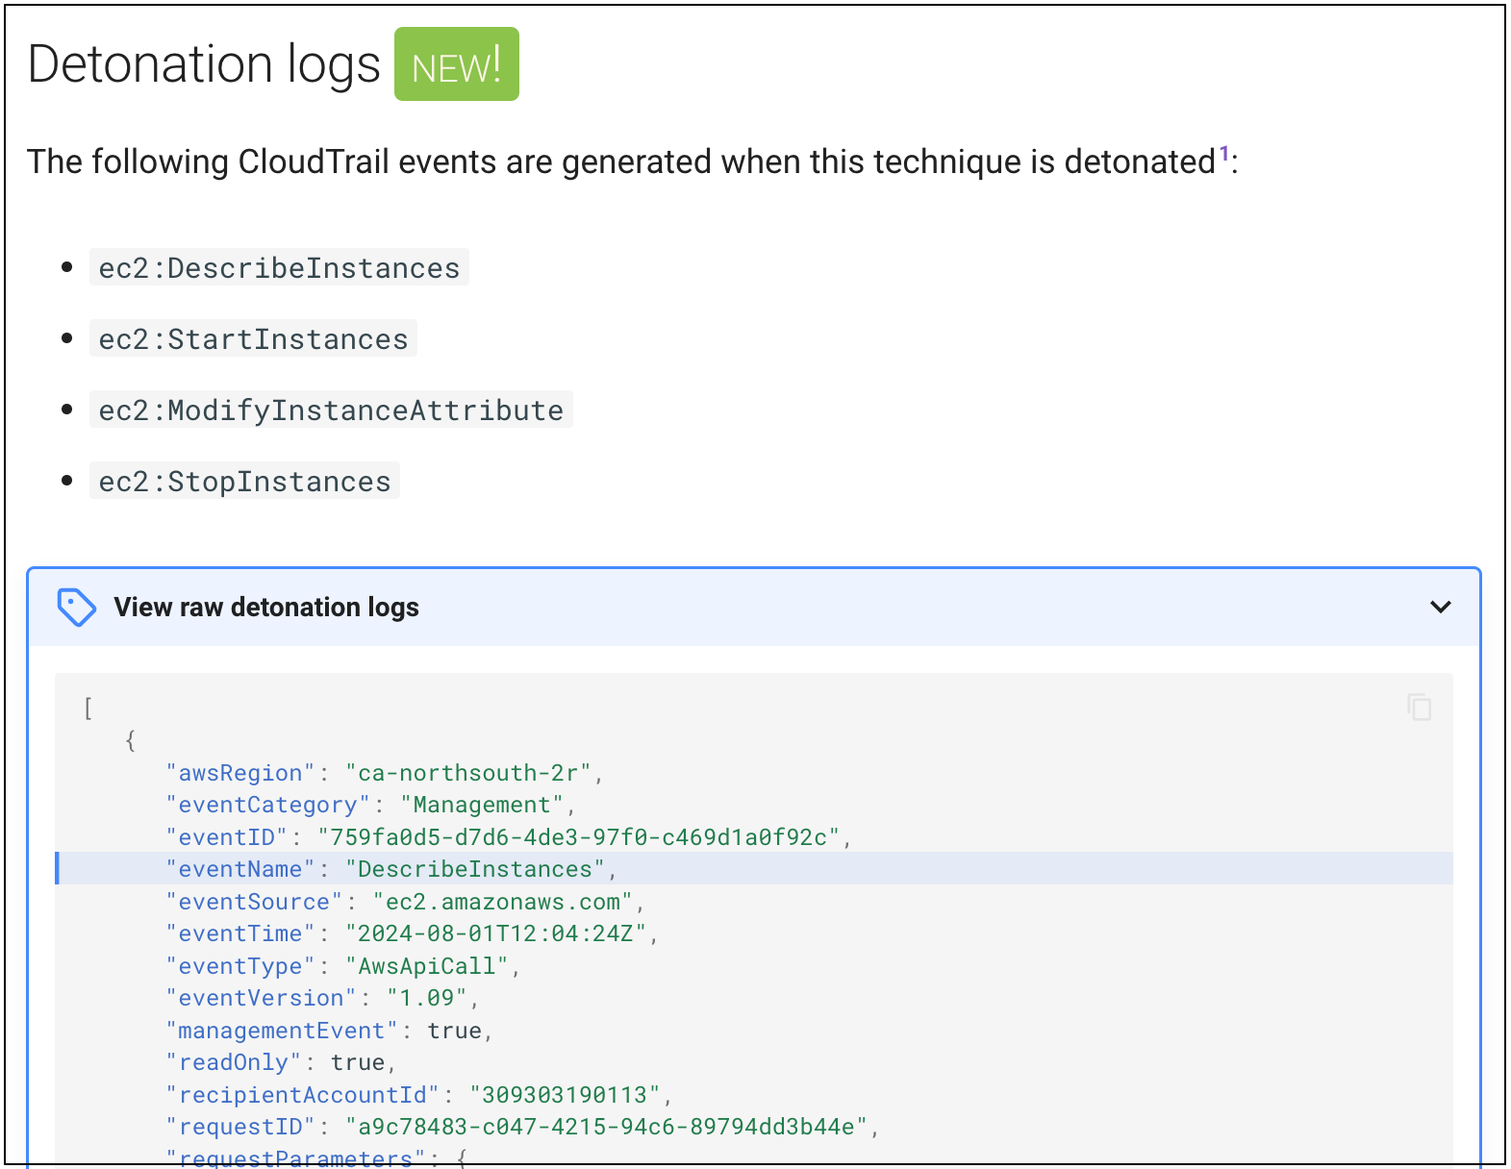Image resolution: width=1511 pixels, height=1169 pixels.
Task: Click ec2:StopInstances in the event list
Action: coord(244,482)
